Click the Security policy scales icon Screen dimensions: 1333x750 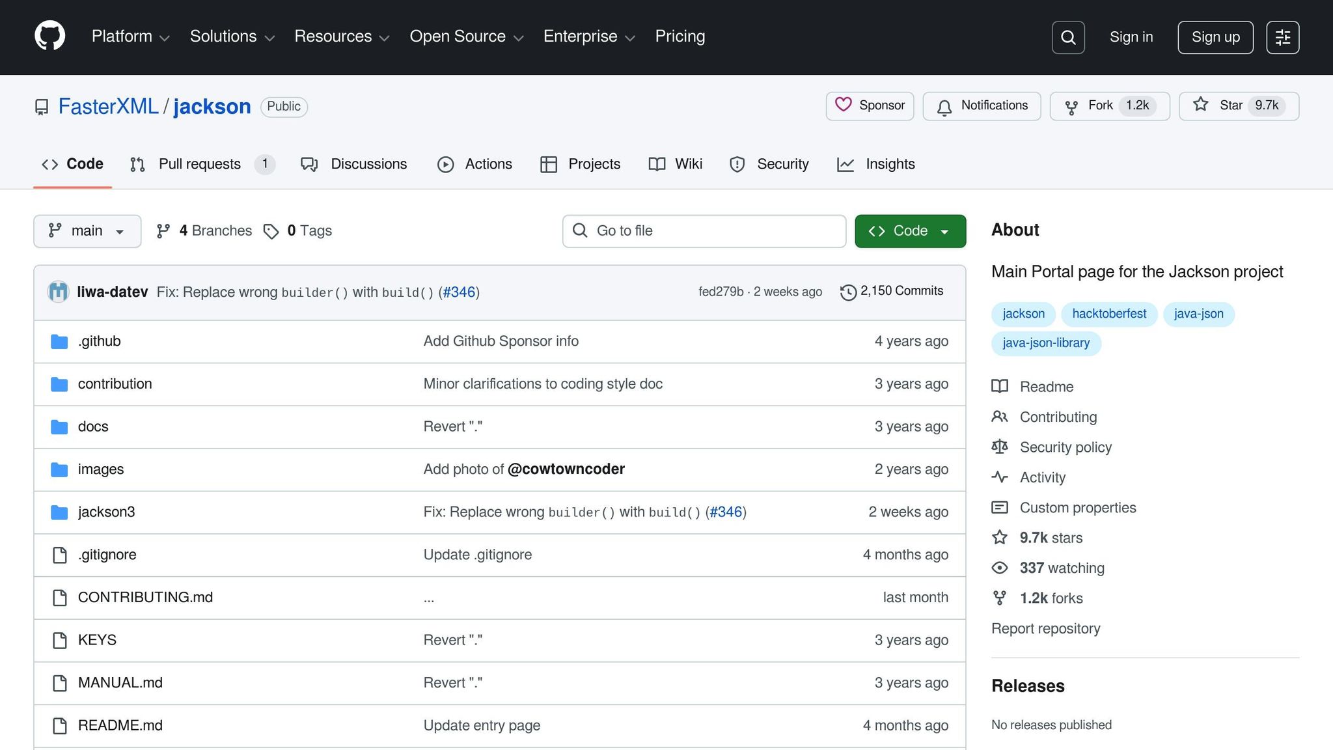click(x=1000, y=447)
